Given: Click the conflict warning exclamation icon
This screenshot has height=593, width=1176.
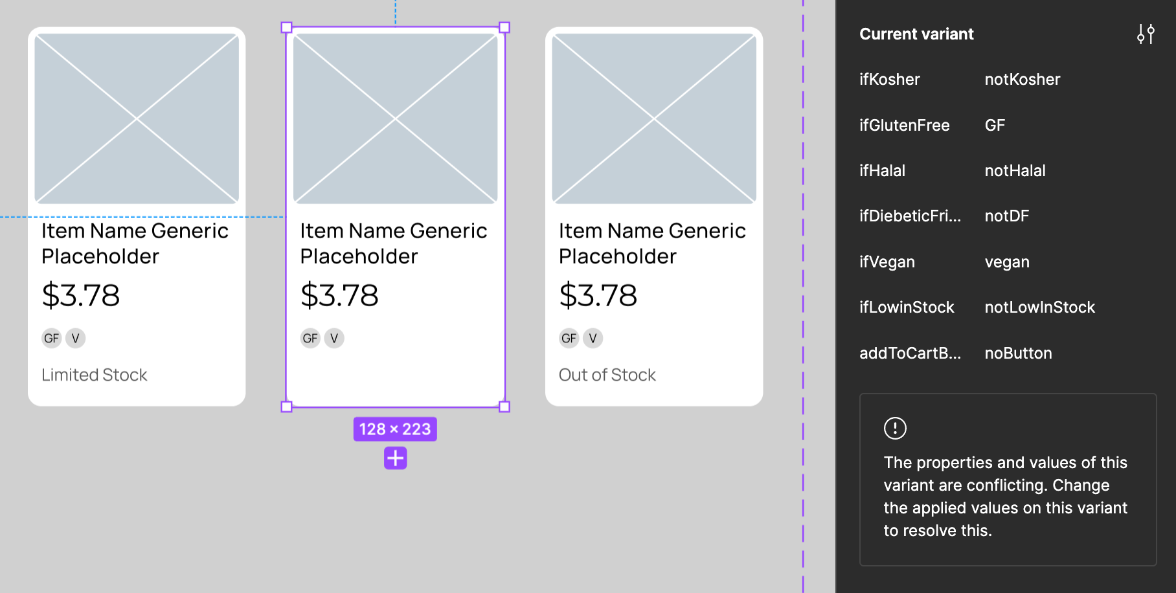Looking at the screenshot, I should click(x=895, y=428).
